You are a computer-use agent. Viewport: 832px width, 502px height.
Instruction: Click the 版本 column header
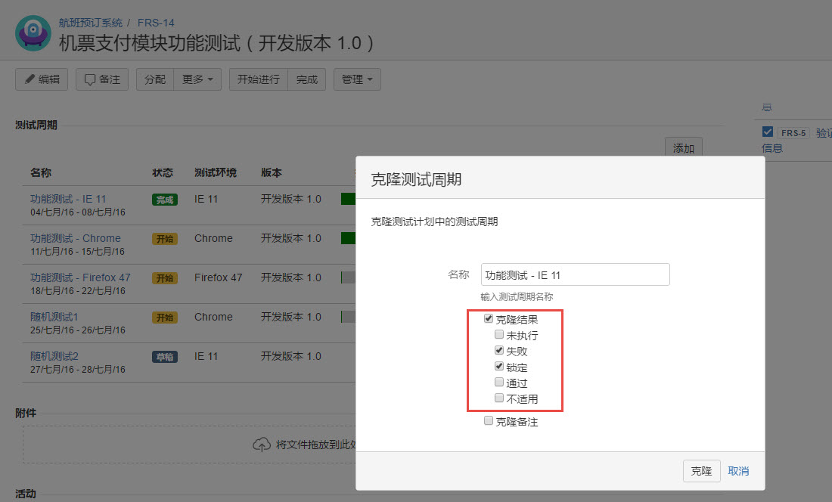pyautogui.click(x=271, y=172)
